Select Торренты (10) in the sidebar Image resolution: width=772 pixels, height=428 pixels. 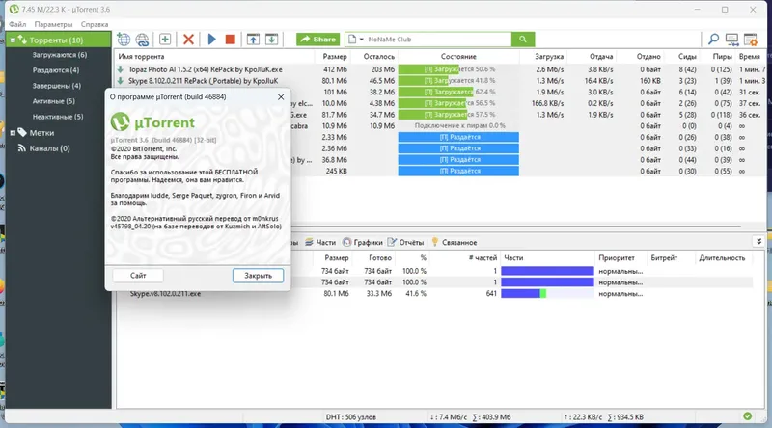click(56, 40)
